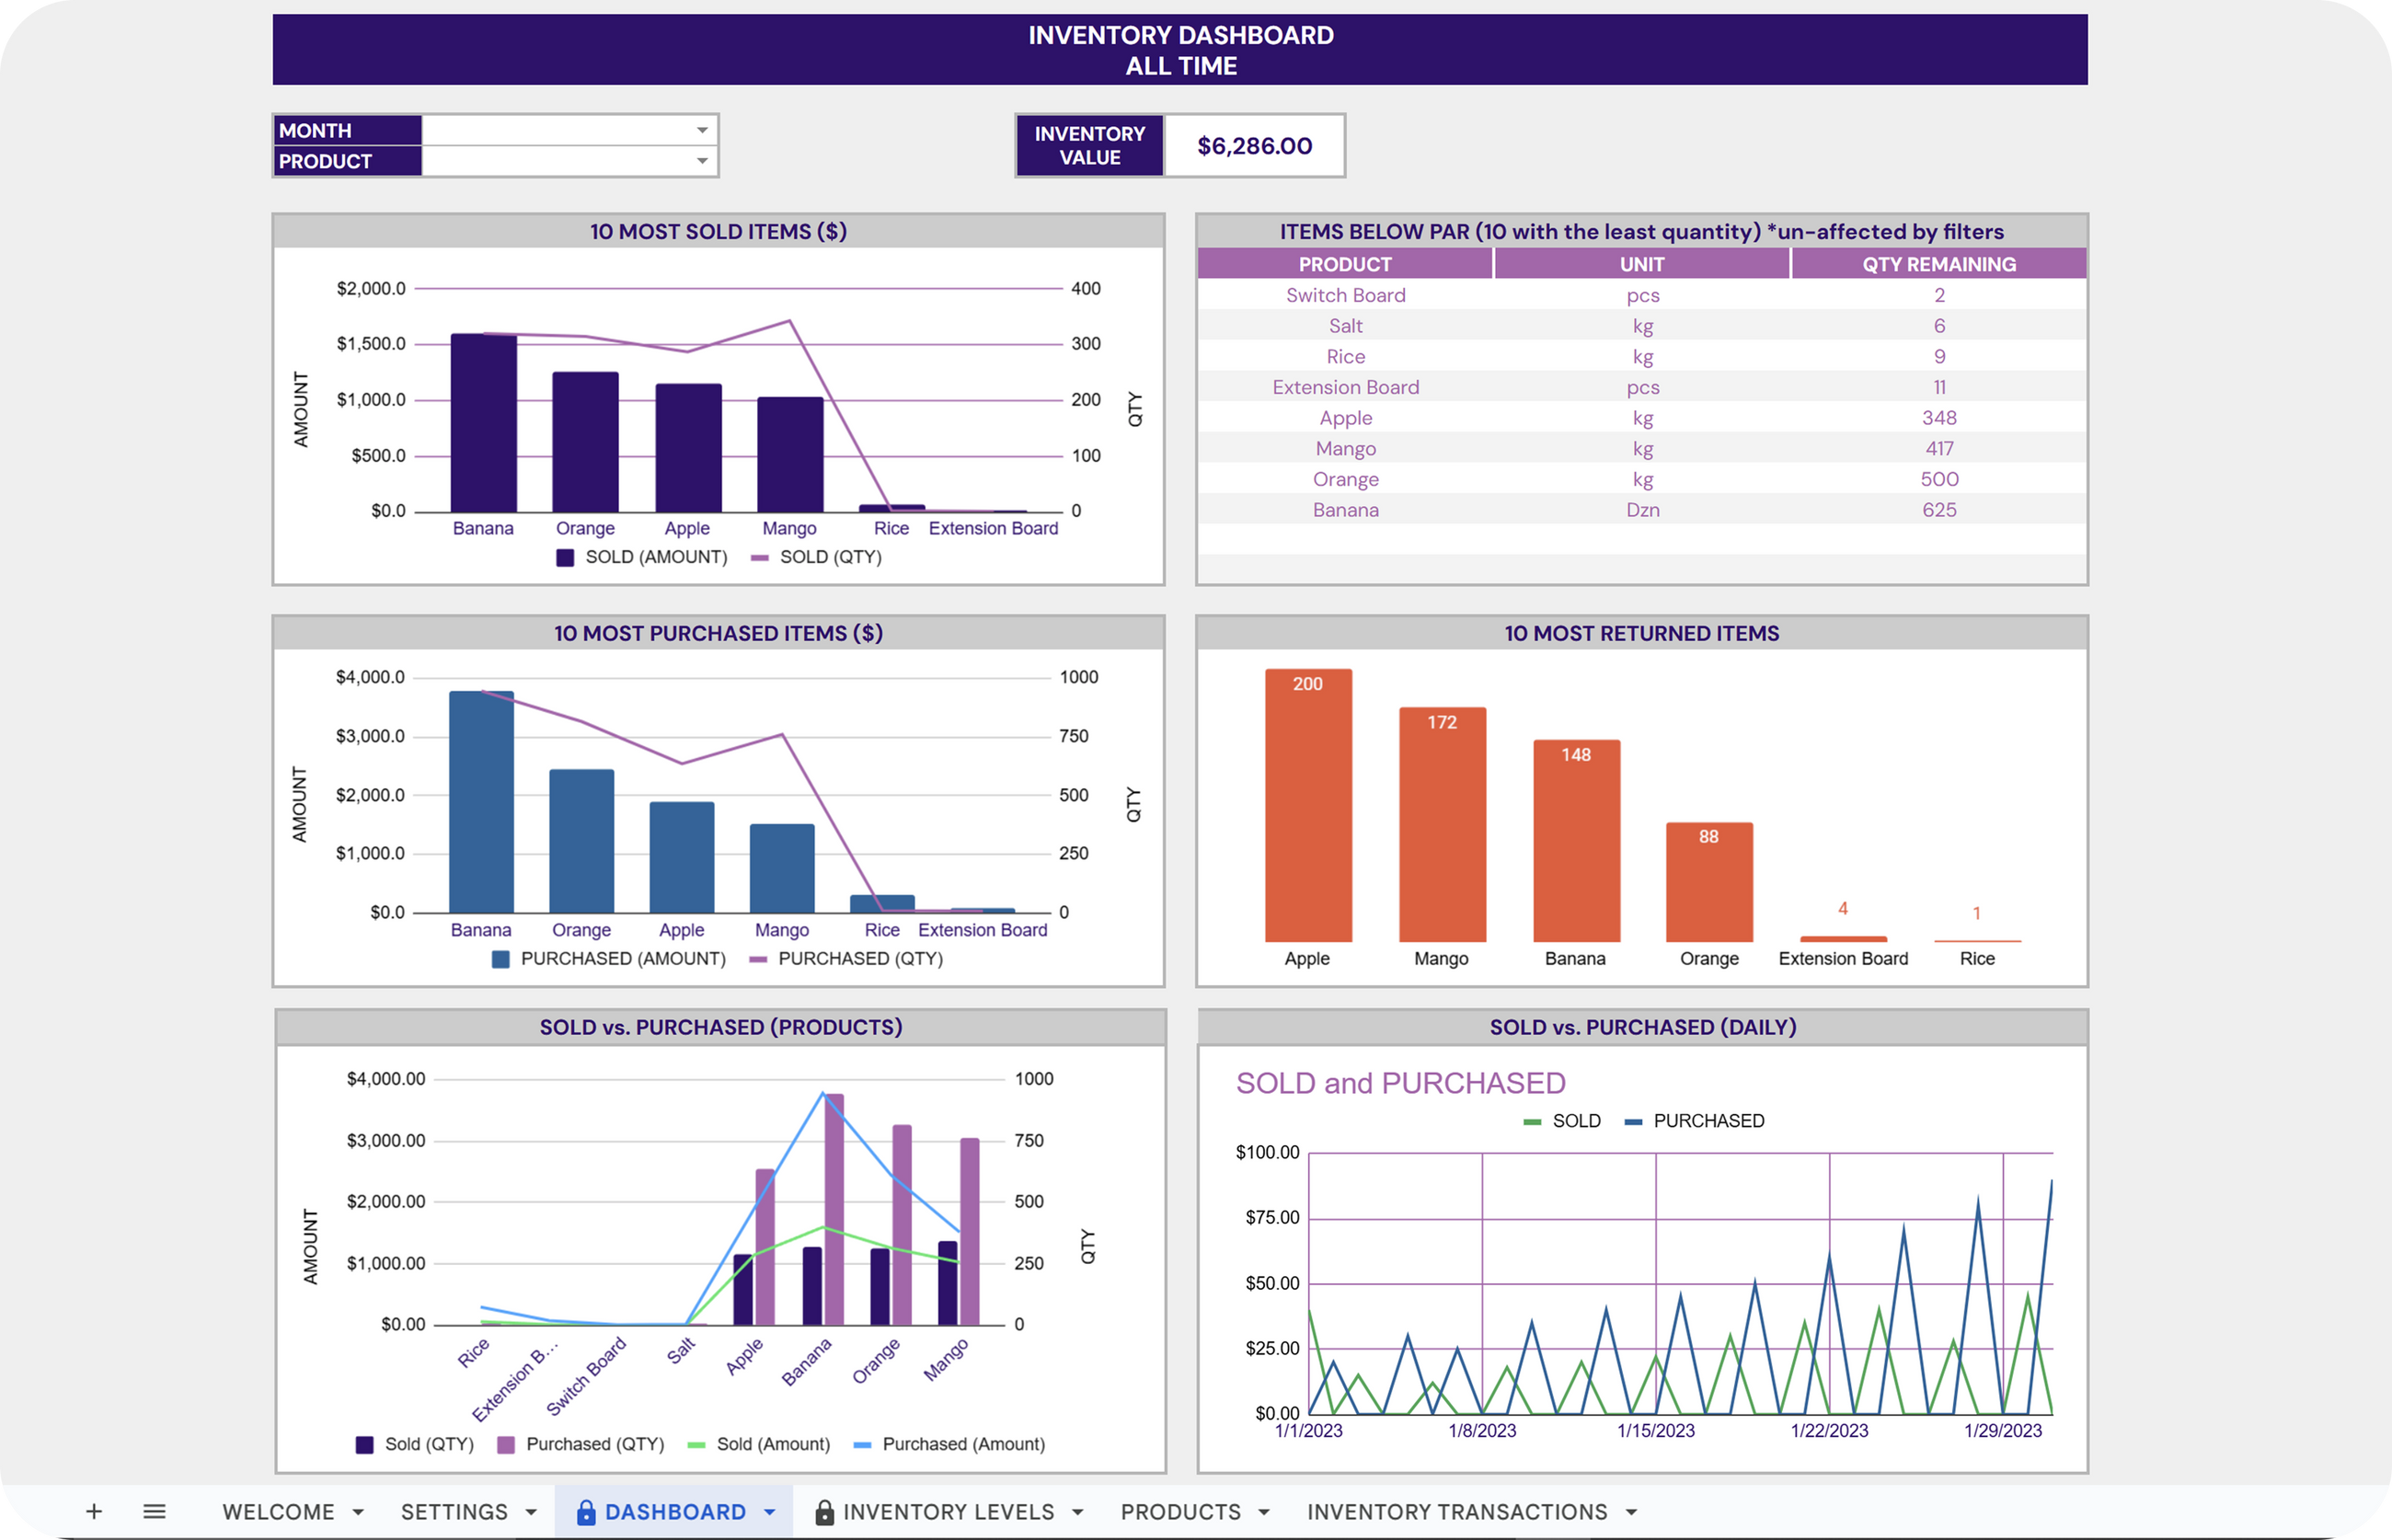This screenshot has height=1540, width=2392.
Task: Click the SOLD (AMOUNT) legend square
Action: (565, 558)
